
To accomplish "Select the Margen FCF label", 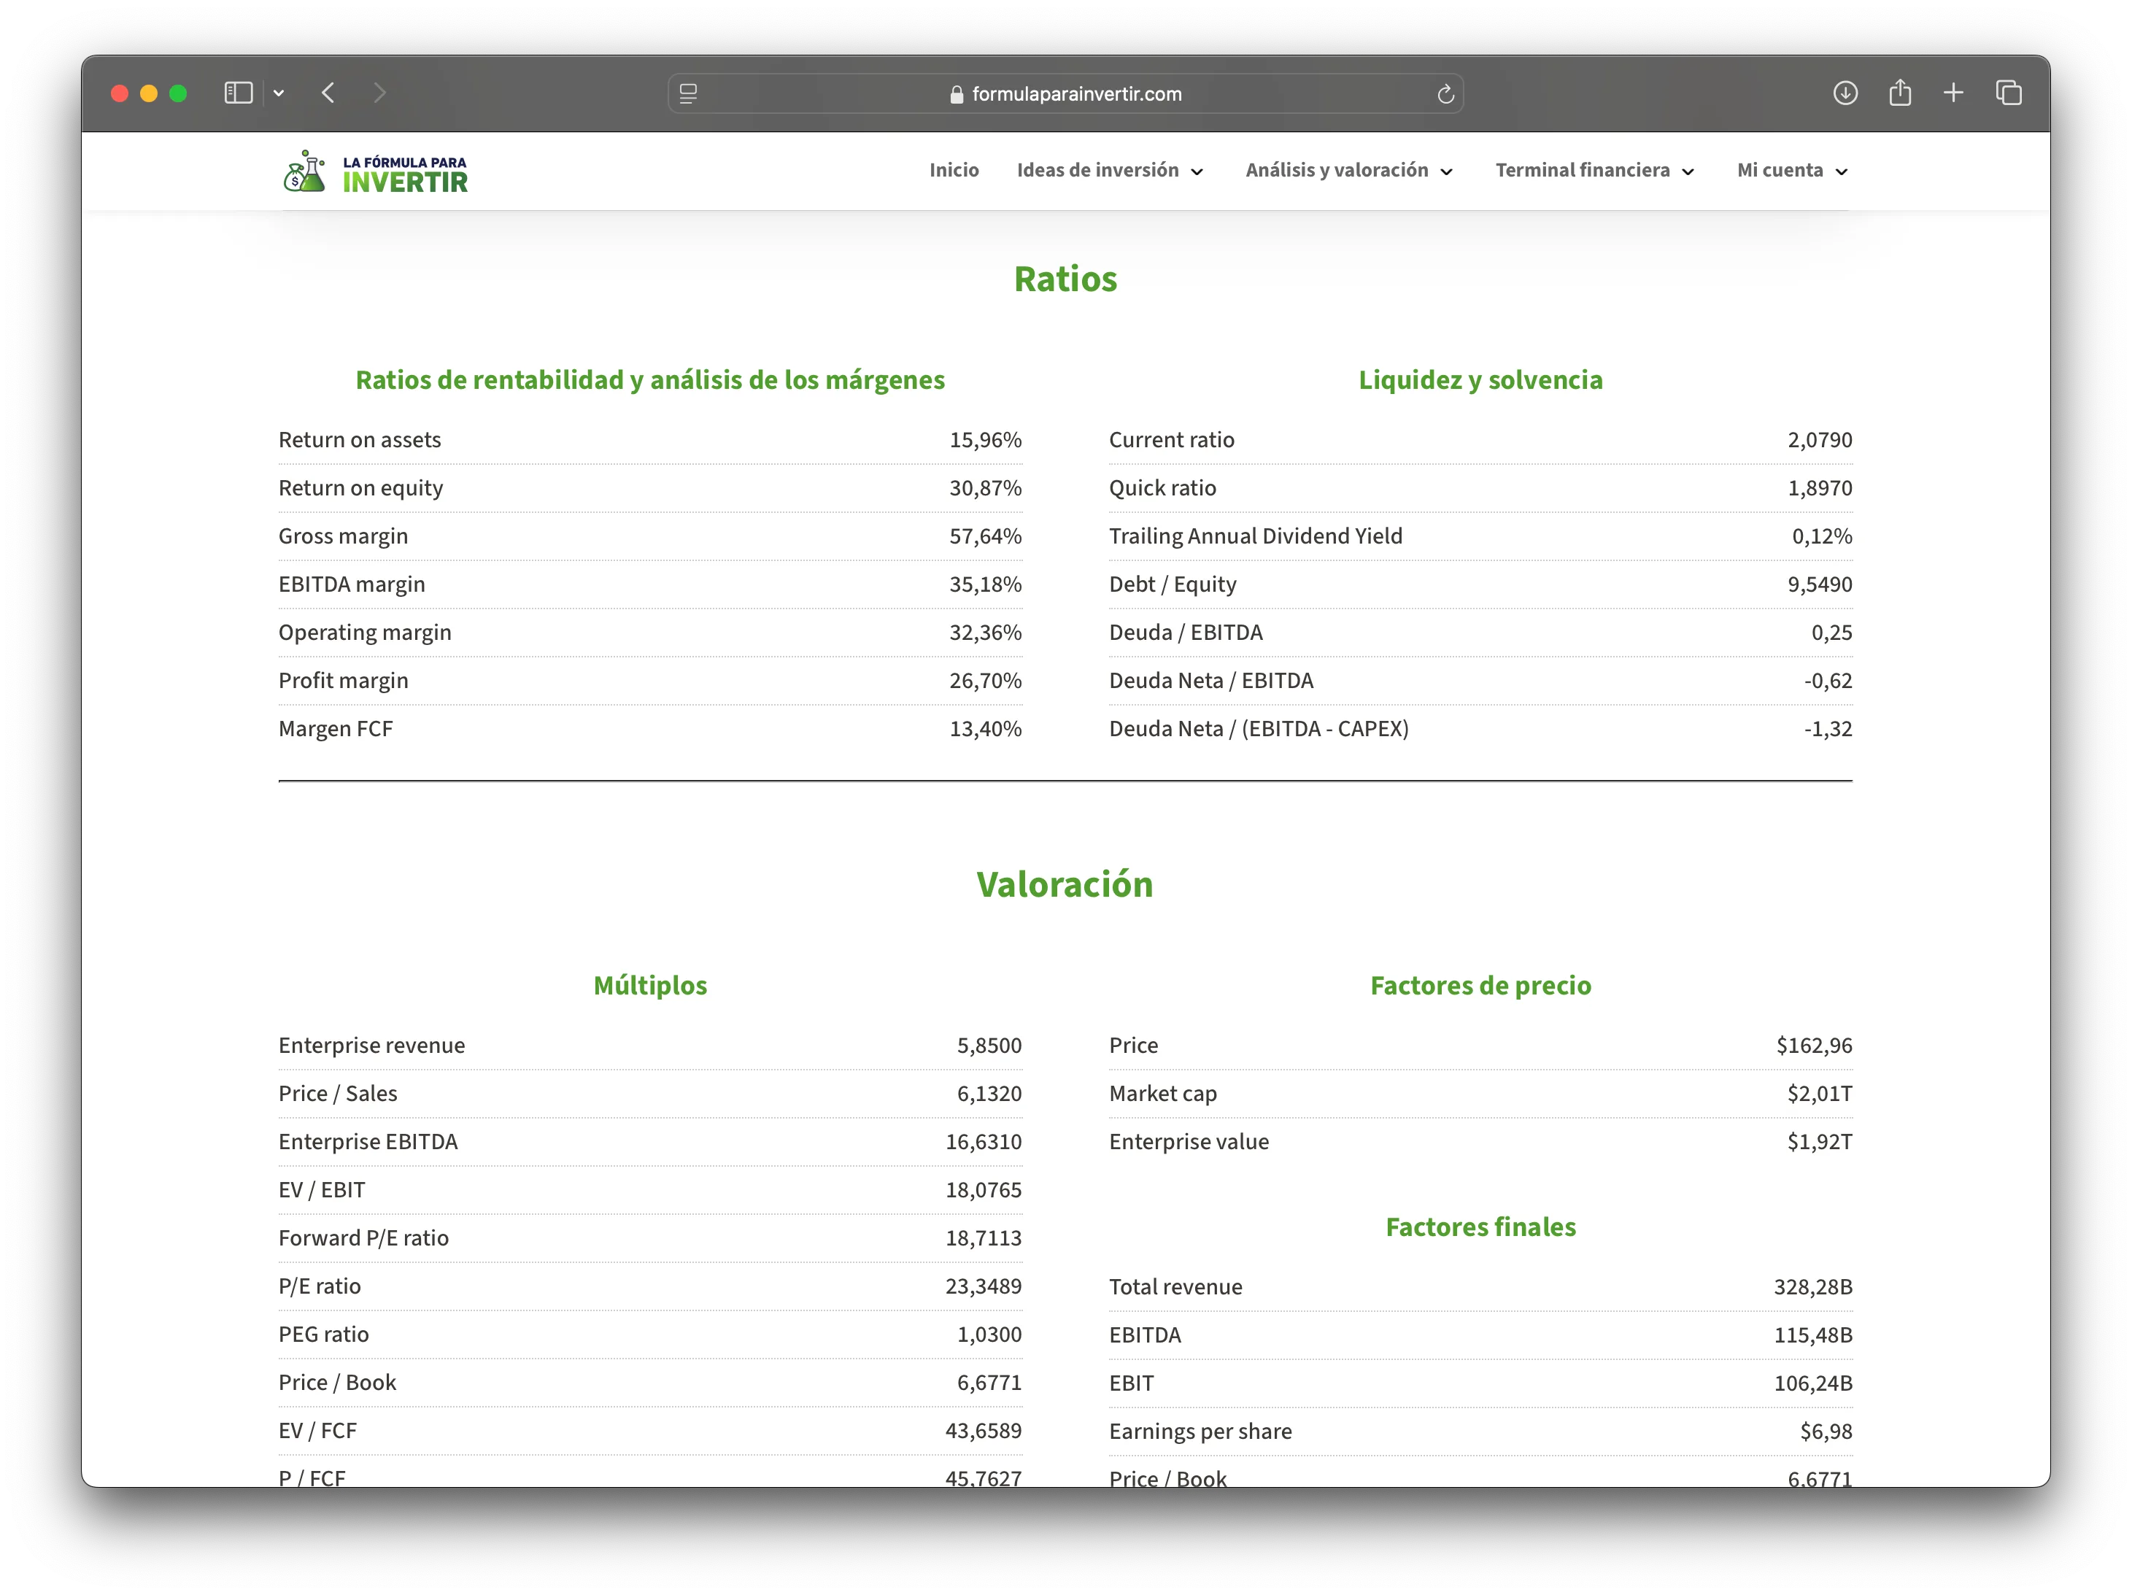I will pos(336,729).
